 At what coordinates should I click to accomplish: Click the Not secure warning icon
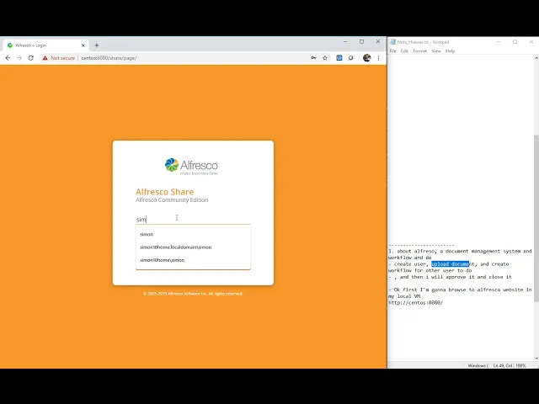tap(45, 58)
